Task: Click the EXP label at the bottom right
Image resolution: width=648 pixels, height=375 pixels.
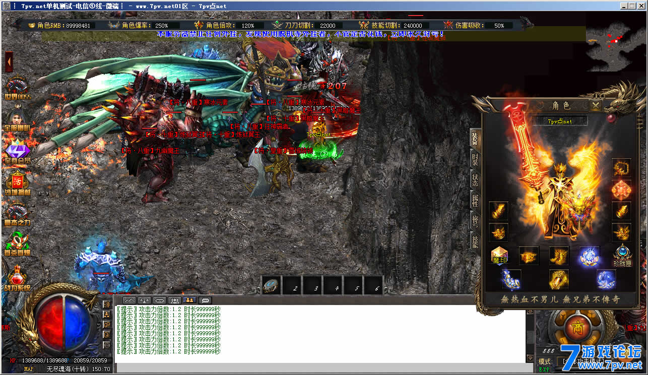Action: (544, 369)
